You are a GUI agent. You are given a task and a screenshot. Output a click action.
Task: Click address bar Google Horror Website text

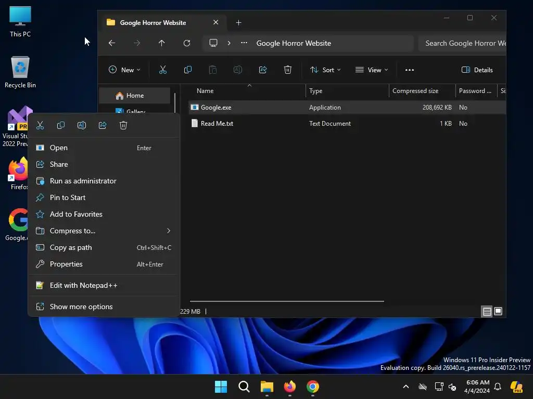294,43
